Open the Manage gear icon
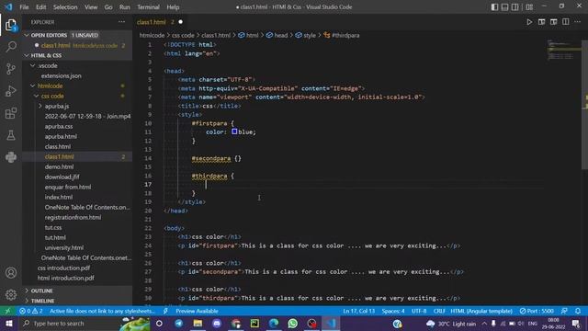Image resolution: width=588 pixels, height=331 pixels. pyautogui.click(x=11, y=295)
